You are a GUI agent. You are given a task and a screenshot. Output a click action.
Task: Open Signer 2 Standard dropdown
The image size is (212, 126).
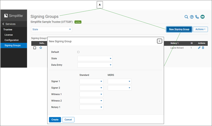91,88
